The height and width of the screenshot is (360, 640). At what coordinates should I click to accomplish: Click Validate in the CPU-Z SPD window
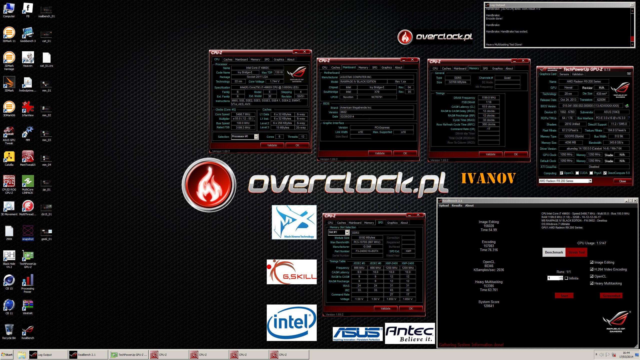point(385,308)
